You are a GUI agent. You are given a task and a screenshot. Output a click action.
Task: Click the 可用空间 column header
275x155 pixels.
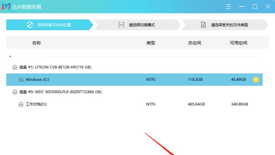239,43
